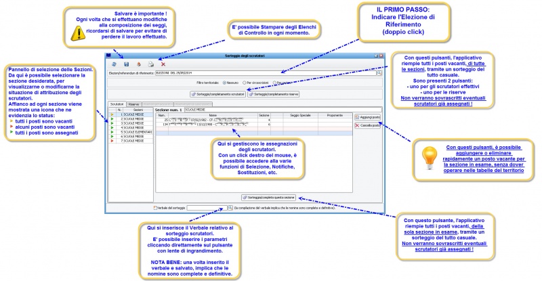Open election lookup via magnifier icon
The width and height of the screenshot is (542, 281).
point(379,73)
